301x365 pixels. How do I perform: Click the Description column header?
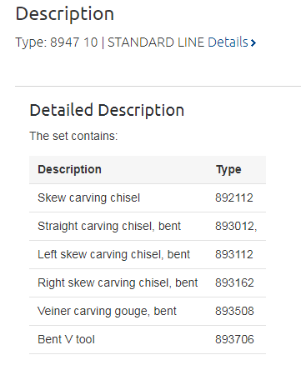(x=69, y=169)
